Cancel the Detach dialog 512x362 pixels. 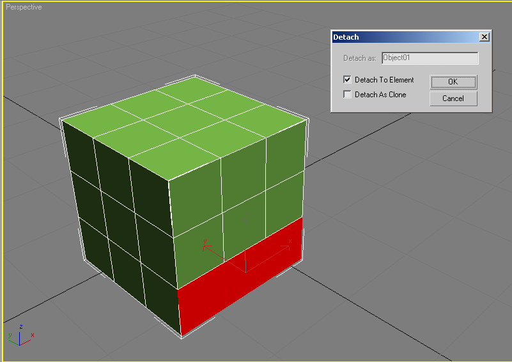[x=453, y=98]
